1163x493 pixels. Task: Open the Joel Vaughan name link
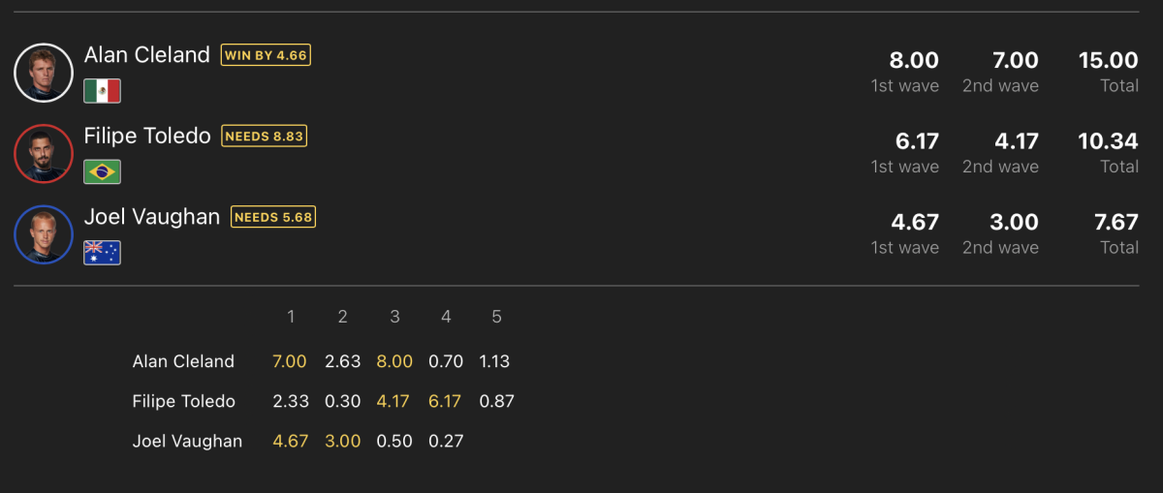[152, 217]
